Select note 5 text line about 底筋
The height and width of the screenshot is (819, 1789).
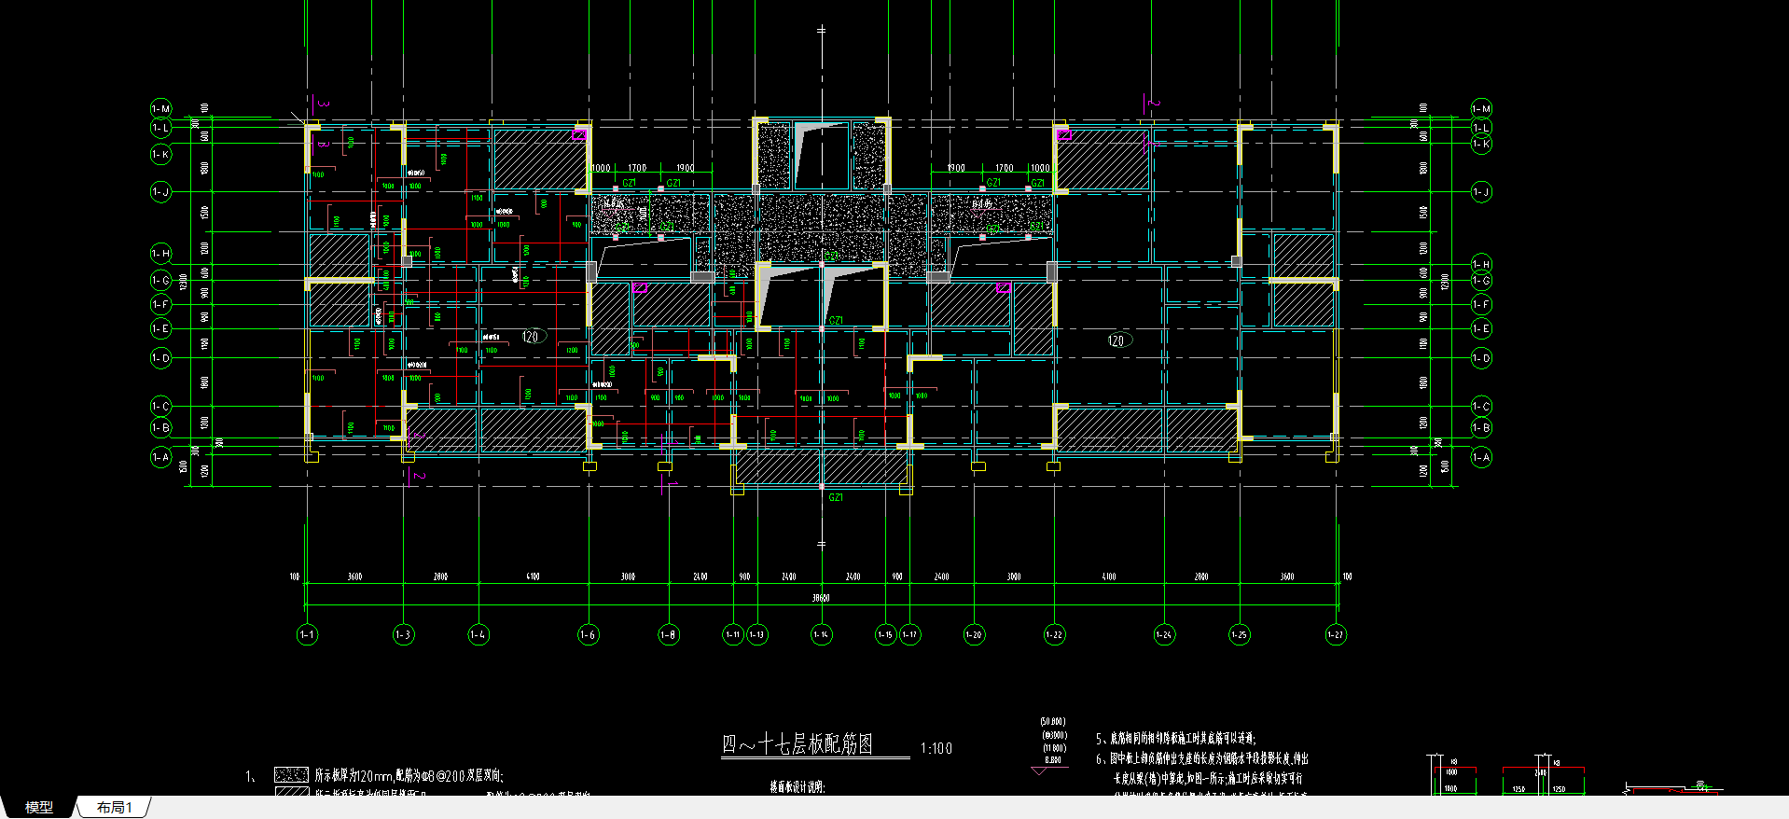tap(1176, 739)
